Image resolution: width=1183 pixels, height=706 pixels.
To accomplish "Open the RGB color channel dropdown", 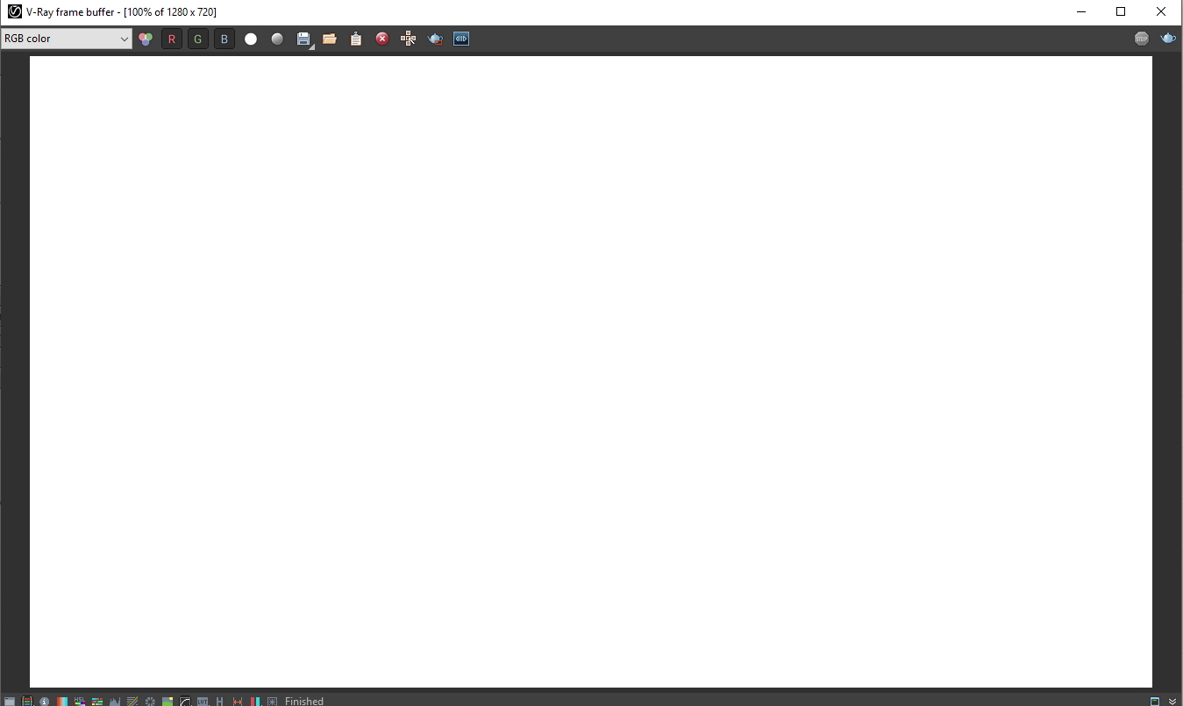I will click(67, 39).
